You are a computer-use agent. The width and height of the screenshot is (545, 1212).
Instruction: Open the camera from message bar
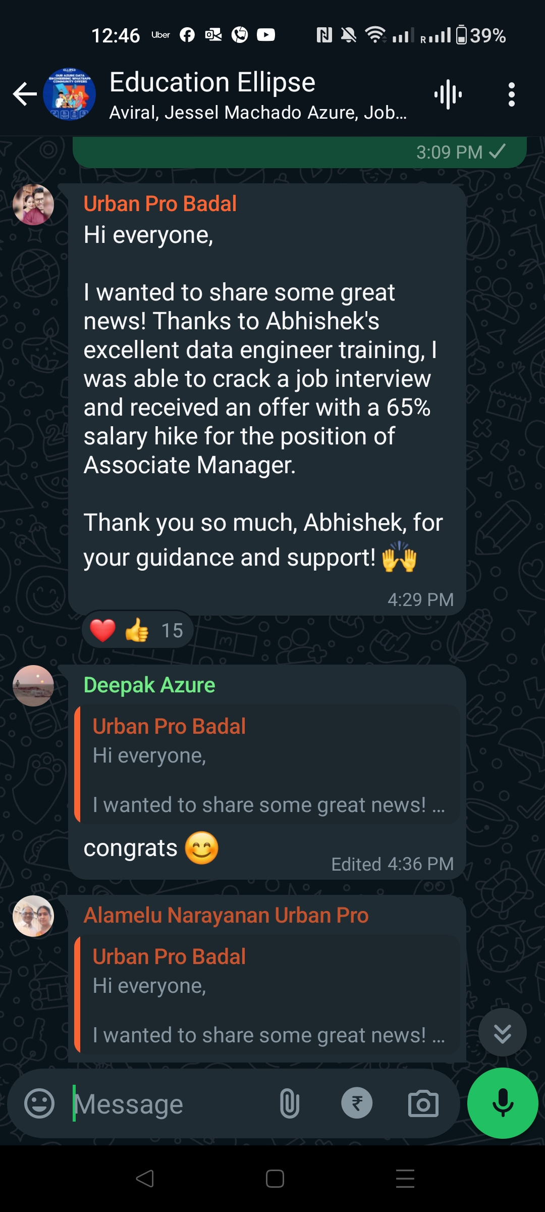coord(423,1103)
